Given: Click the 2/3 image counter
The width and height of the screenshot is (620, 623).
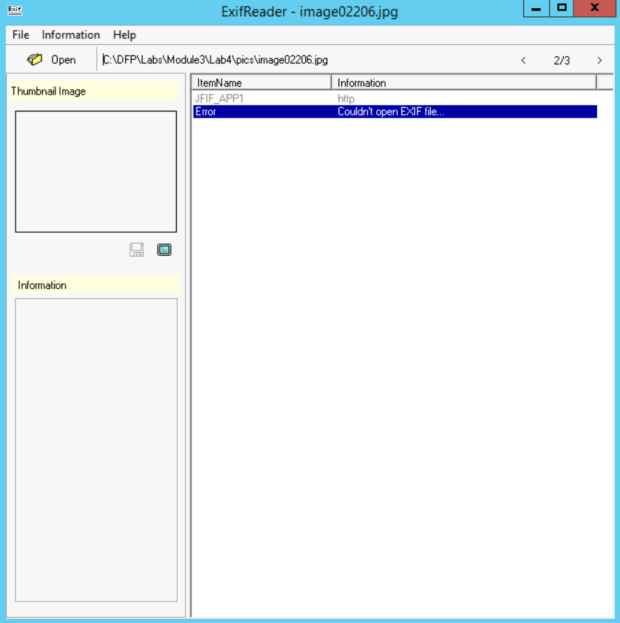Looking at the screenshot, I should coord(562,61).
